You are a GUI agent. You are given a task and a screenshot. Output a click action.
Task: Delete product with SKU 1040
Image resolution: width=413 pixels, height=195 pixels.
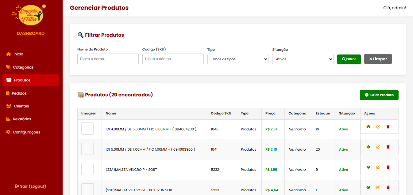point(388,127)
